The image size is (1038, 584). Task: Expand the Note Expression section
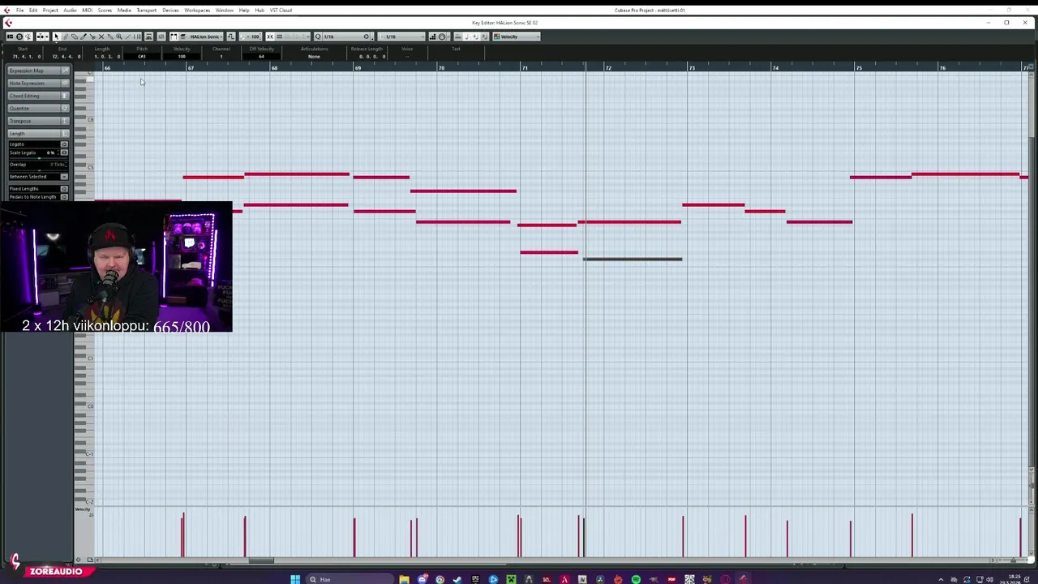[38, 84]
